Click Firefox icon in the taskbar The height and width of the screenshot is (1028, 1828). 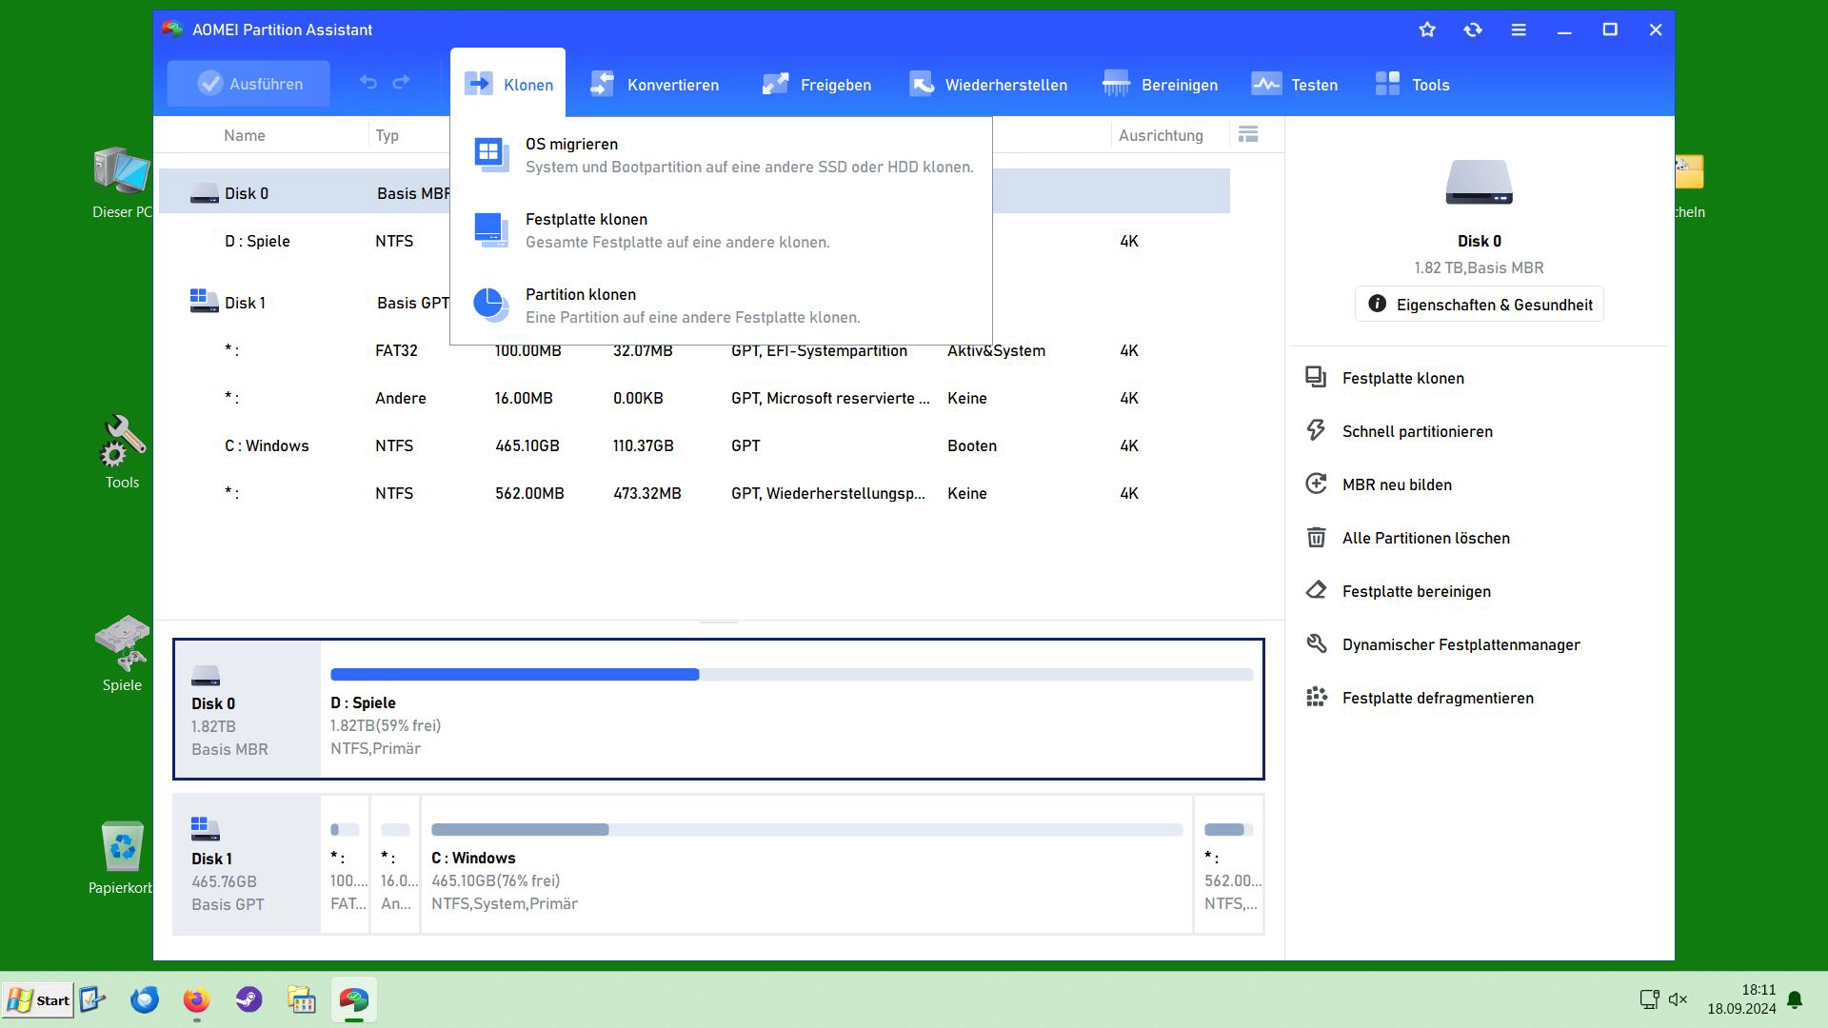[x=196, y=1000]
